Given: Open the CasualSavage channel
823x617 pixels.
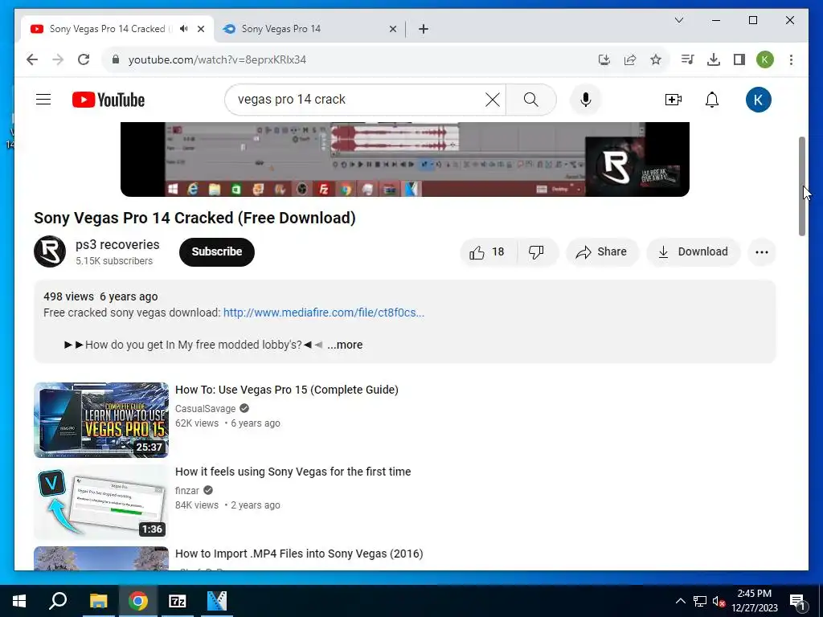Looking at the screenshot, I should coord(205,409).
